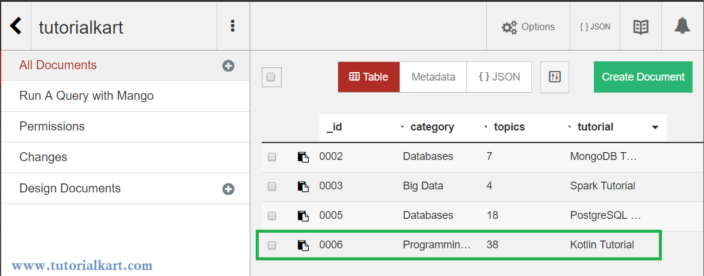Open the column settings sliders icon
This screenshot has height=276, width=704.
coord(555,77)
